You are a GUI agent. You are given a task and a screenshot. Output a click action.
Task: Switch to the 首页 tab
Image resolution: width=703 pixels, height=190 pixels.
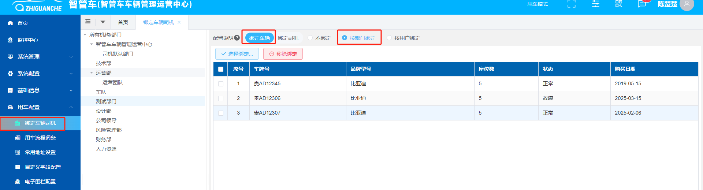(123, 22)
